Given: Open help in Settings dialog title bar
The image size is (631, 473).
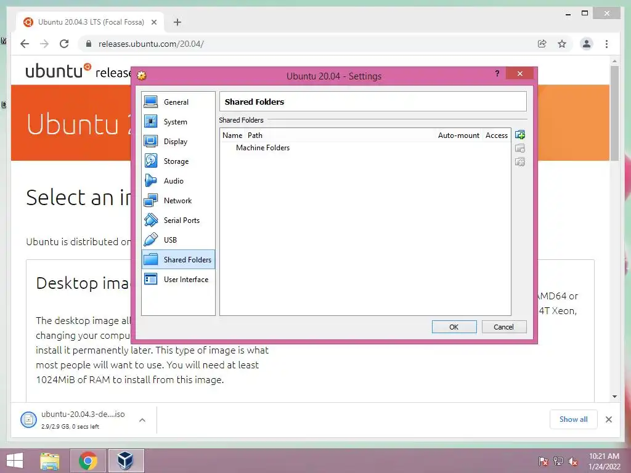Looking at the screenshot, I should [x=497, y=73].
